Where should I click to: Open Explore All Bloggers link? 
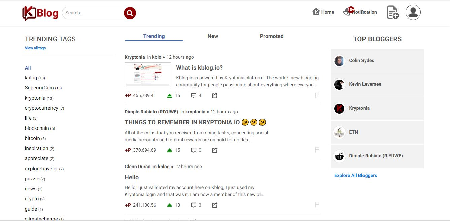coord(355,175)
